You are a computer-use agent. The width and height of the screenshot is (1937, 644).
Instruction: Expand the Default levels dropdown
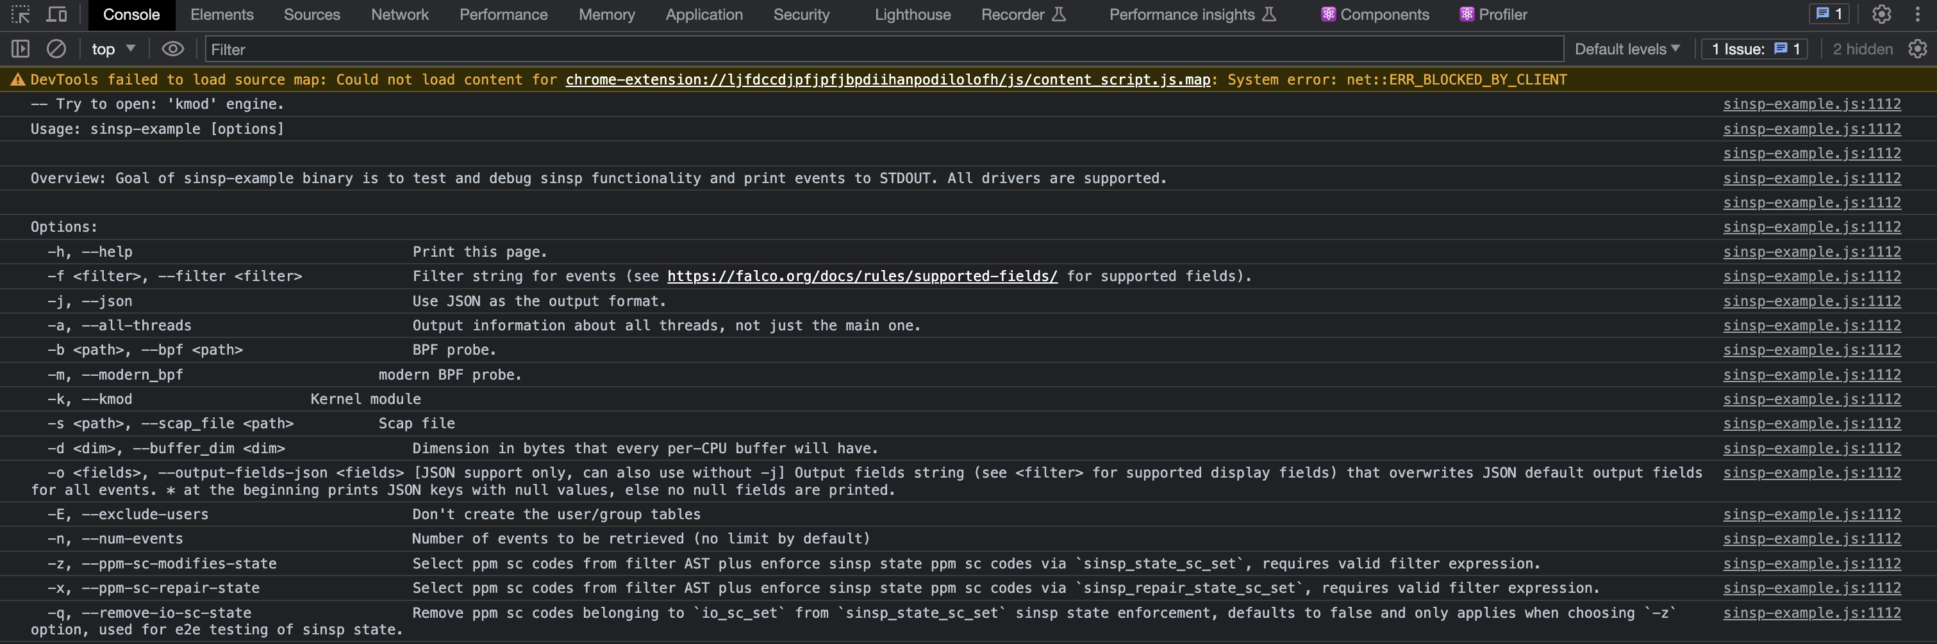[1626, 49]
